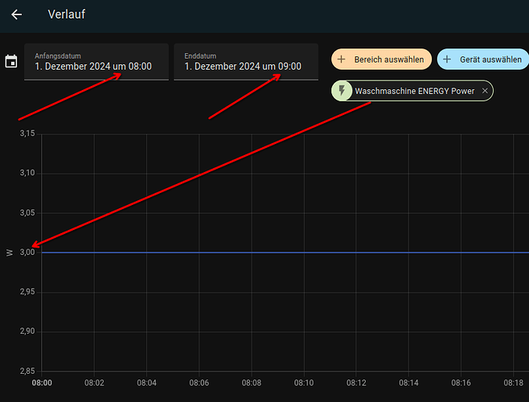Click the 08:06 x-axis label
529x402 pixels.
click(x=199, y=383)
